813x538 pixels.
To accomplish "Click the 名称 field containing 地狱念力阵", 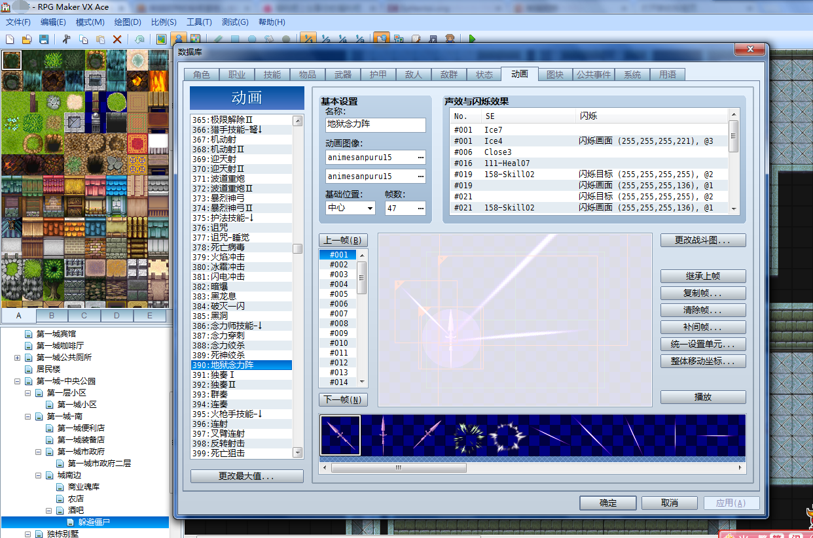I will pyautogui.click(x=376, y=124).
